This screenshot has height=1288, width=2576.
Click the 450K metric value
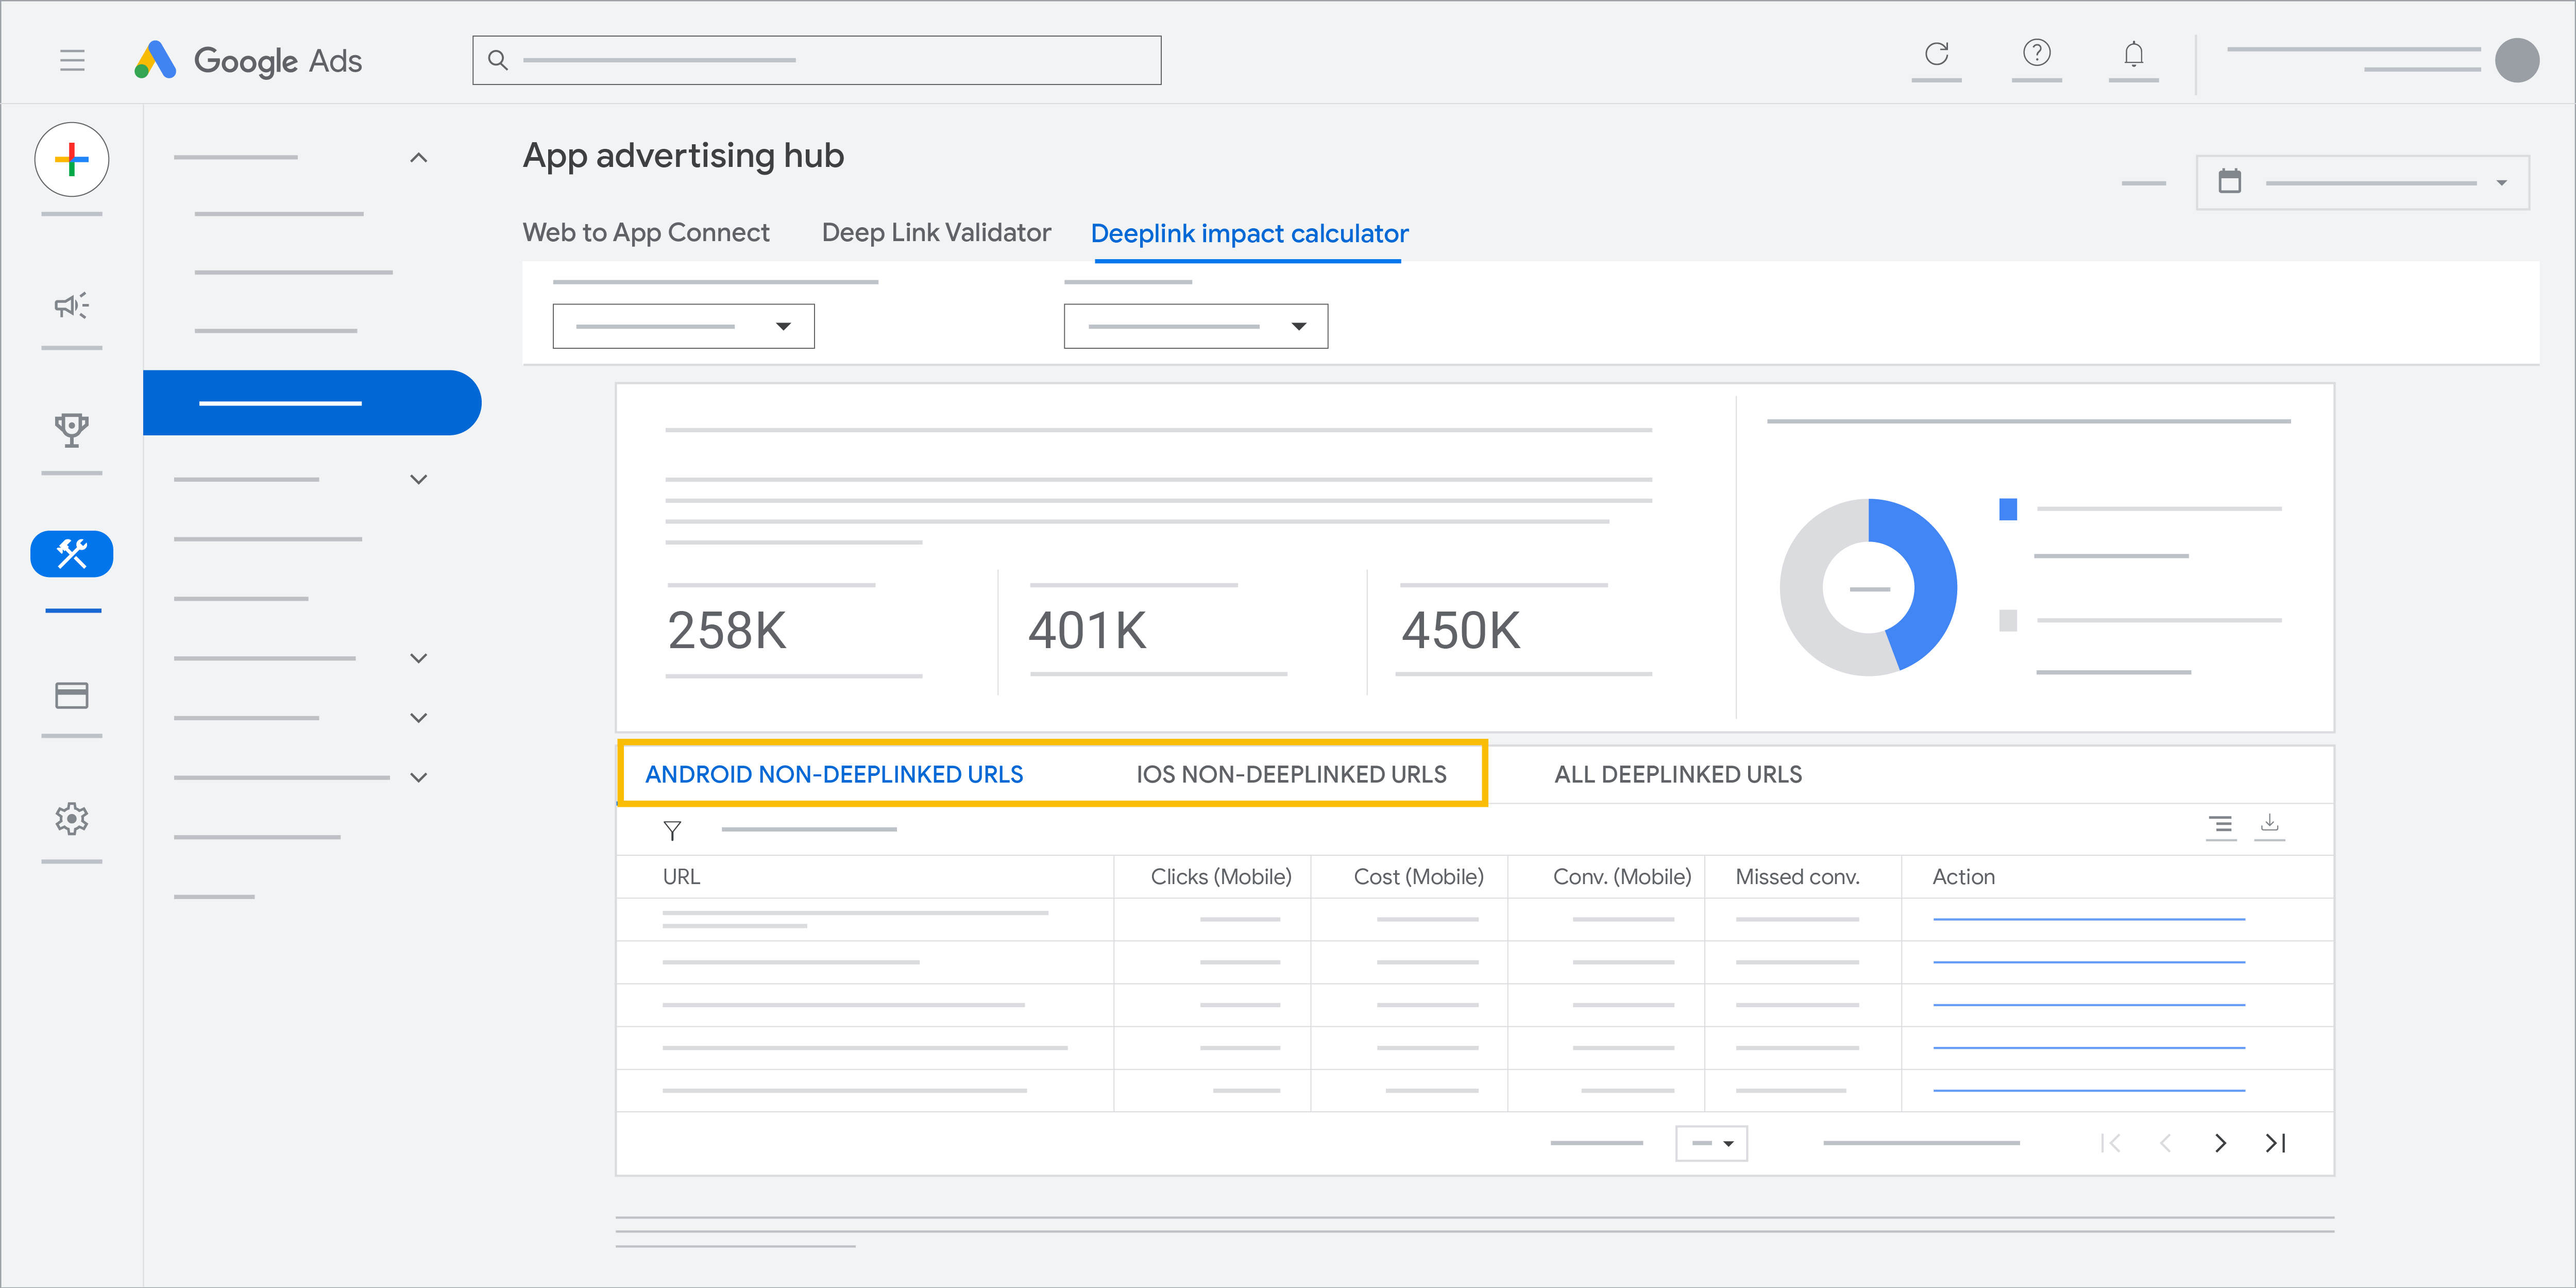[x=1460, y=630]
